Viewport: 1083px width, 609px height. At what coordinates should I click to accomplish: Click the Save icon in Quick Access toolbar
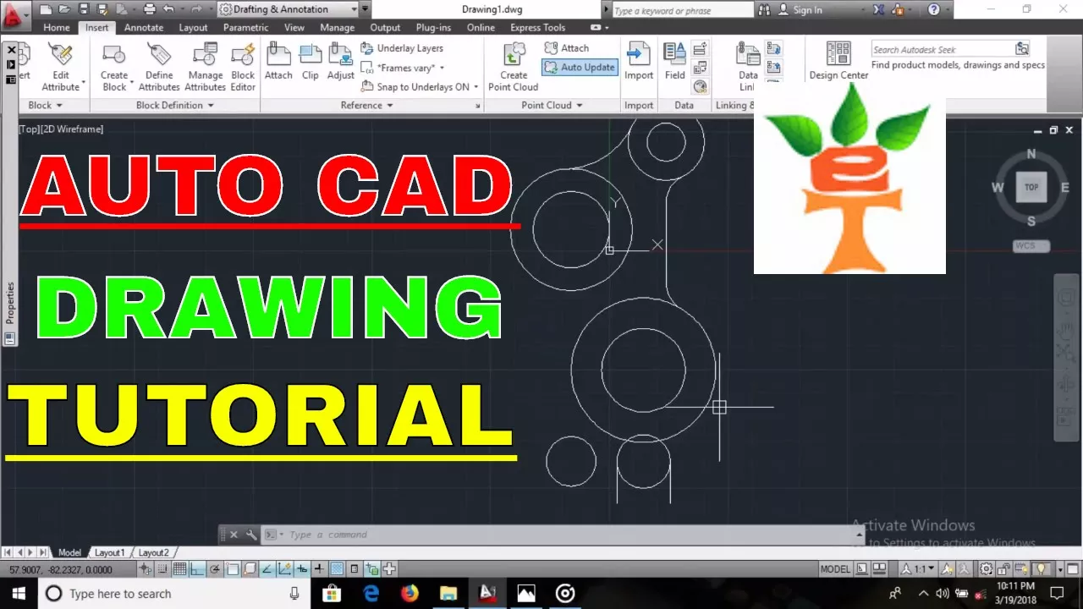click(84, 9)
